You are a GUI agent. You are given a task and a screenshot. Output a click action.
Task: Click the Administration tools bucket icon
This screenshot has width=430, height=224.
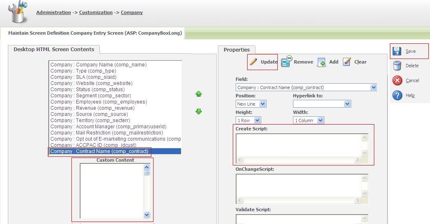point(18,12)
